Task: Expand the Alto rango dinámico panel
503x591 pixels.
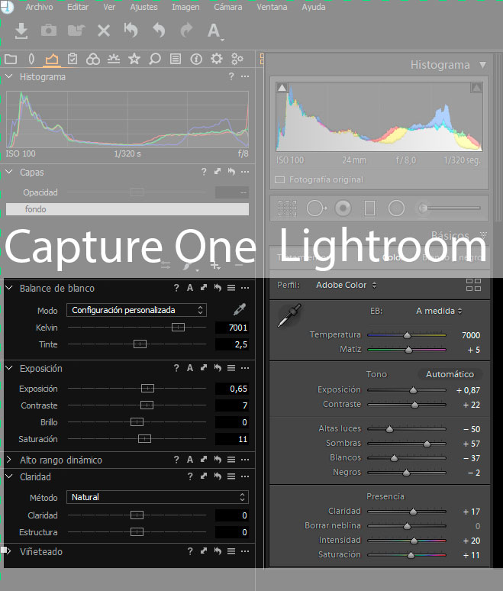Action: pyautogui.click(x=9, y=460)
